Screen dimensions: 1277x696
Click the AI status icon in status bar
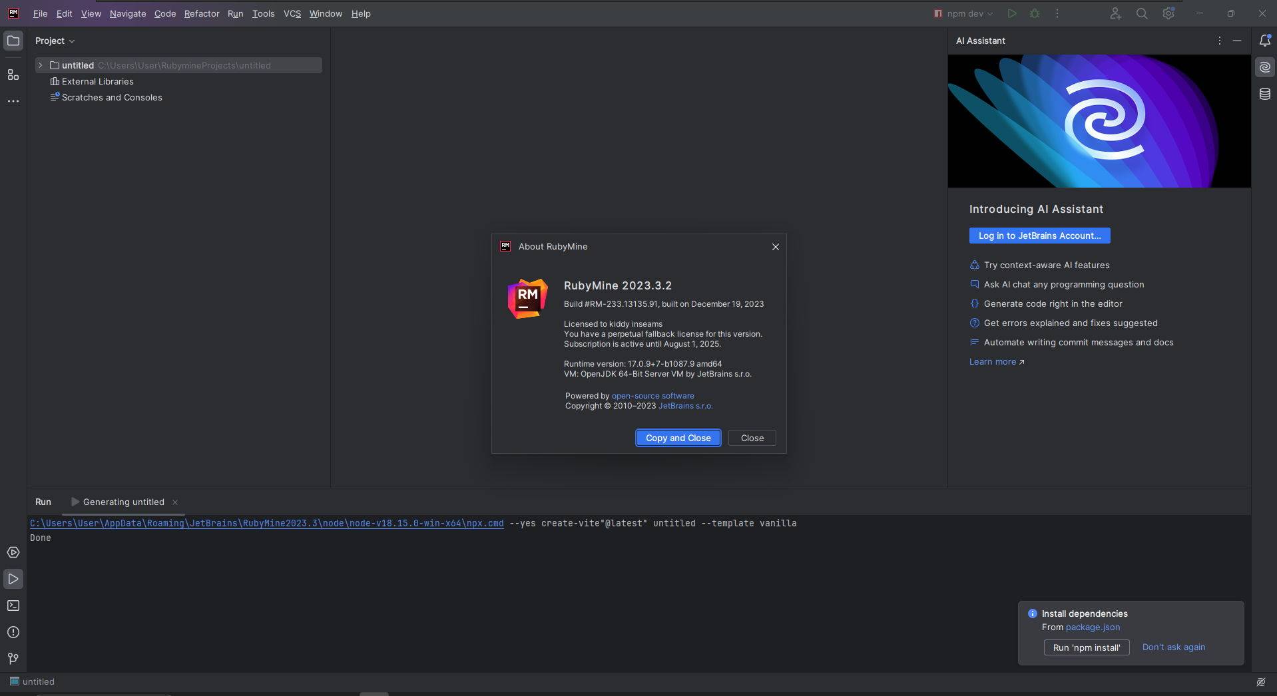tap(1260, 682)
